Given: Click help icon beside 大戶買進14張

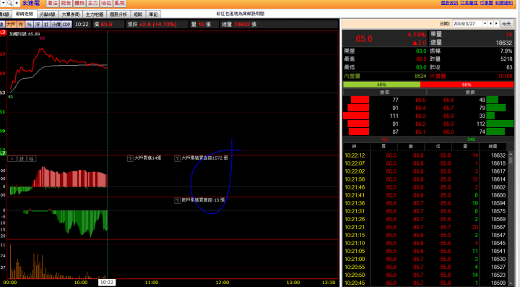Looking at the screenshot, I should click(130, 158).
